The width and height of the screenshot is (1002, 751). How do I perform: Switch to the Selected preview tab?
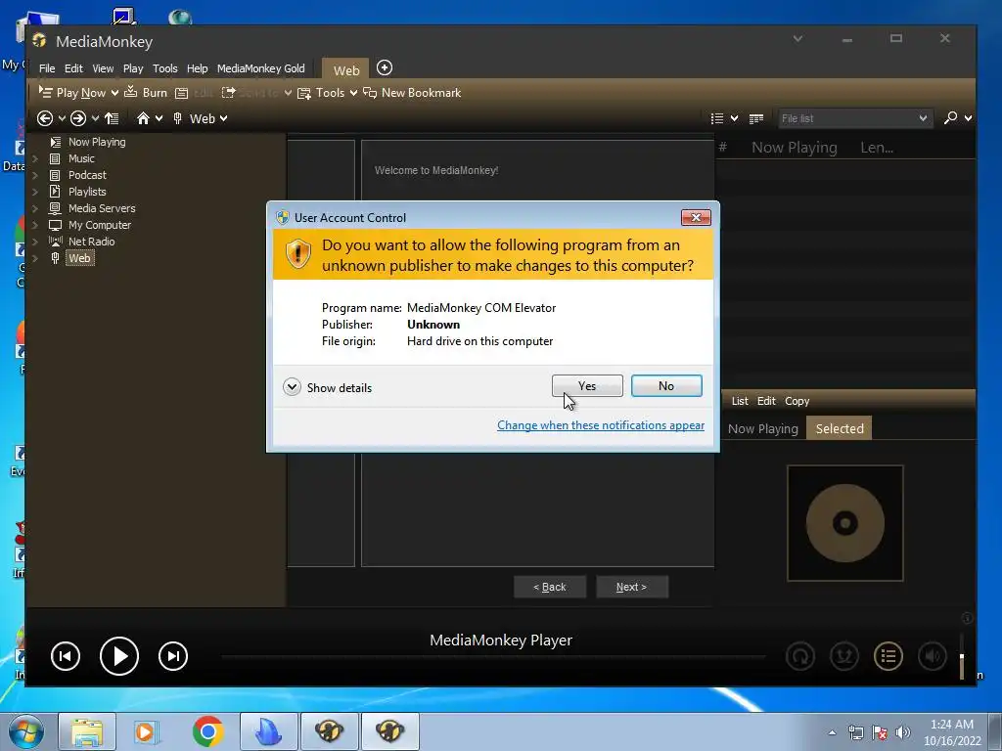click(839, 428)
